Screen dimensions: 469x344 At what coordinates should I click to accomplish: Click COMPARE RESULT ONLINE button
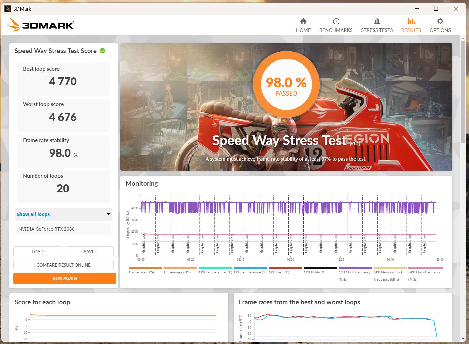pyautogui.click(x=64, y=265)
